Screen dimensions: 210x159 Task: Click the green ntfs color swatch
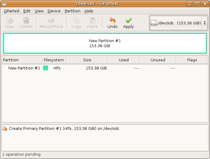(x=46, y=68)
